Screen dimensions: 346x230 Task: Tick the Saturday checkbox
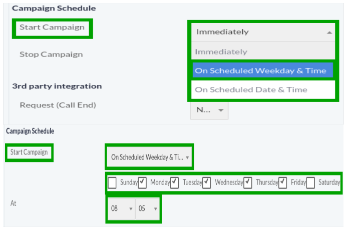[310, 182]
